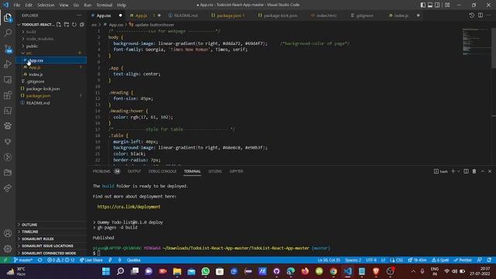Open notifications bell in status bar
The image size is (496, 279).
click(489, 260)
